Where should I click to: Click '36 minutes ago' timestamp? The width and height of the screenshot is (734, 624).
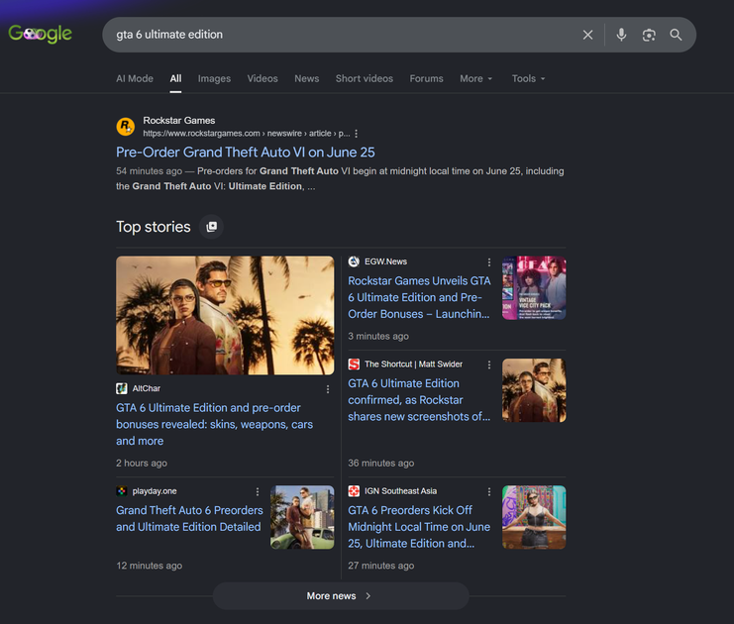[381, 463]
